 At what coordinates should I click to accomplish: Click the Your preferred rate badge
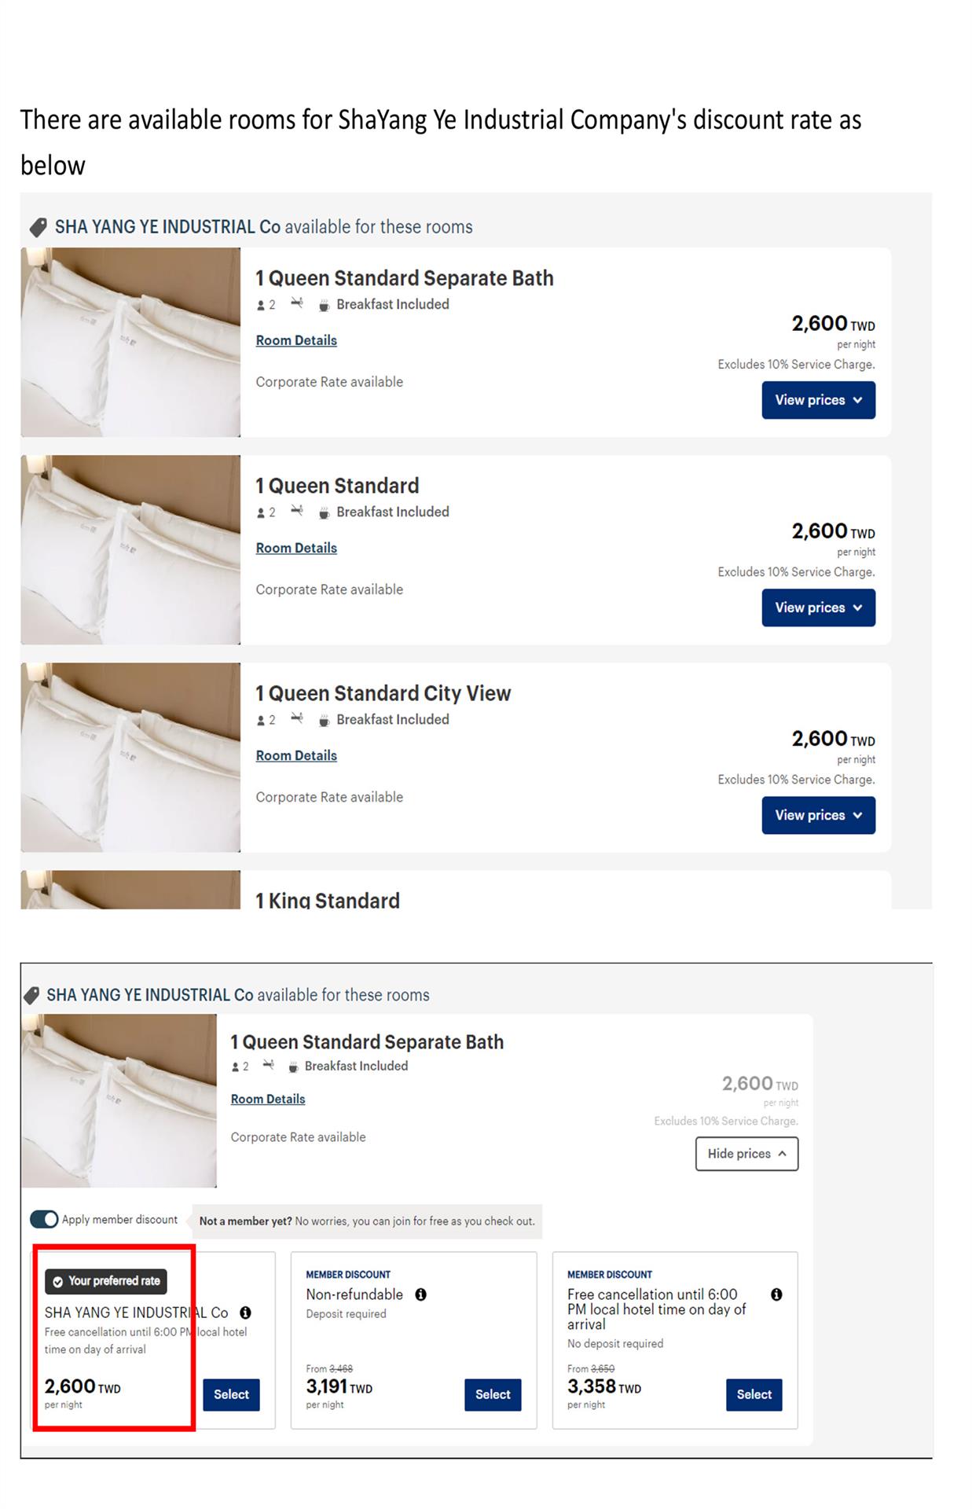click(x=106, y=1281)
